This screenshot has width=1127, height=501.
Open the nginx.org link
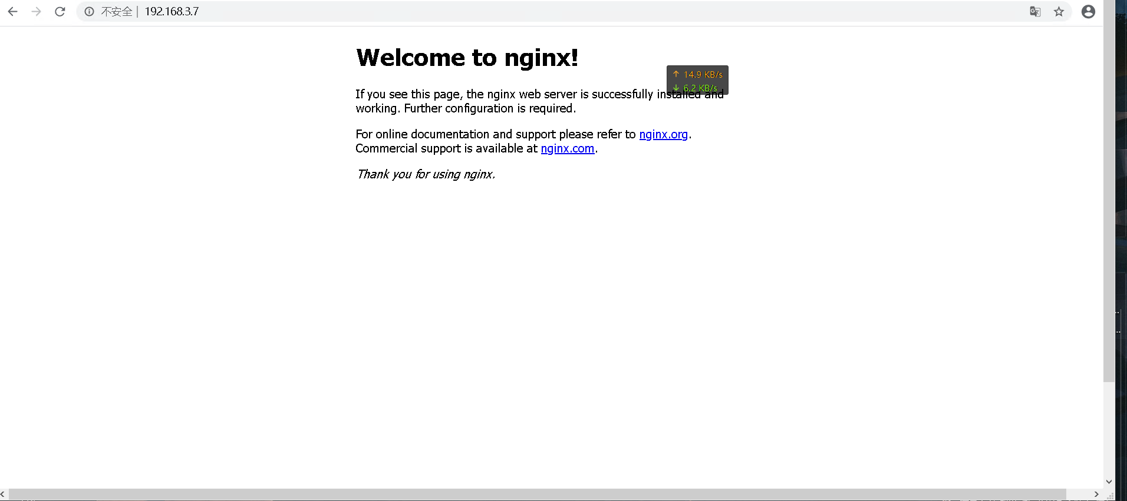click(x=663, y=134)
